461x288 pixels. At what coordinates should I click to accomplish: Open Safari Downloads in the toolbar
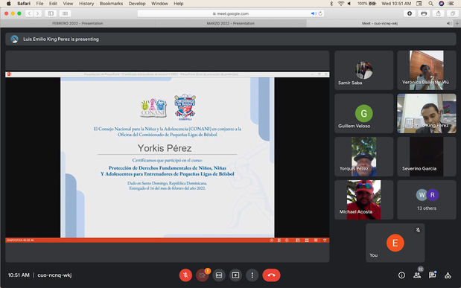click(410, 13)
